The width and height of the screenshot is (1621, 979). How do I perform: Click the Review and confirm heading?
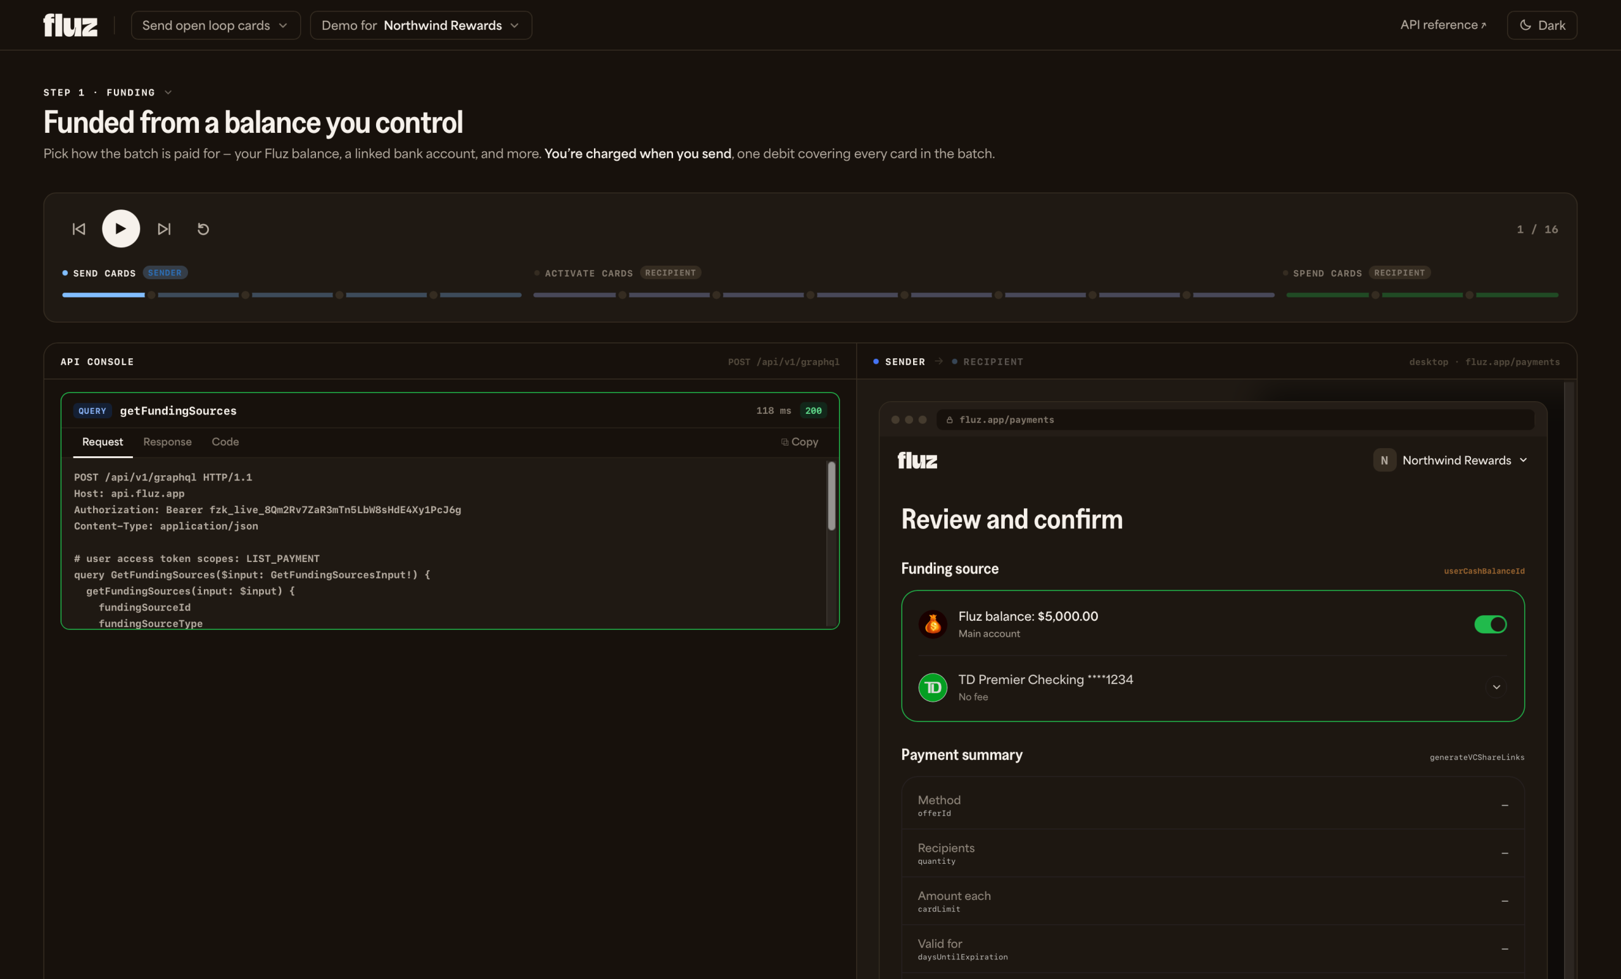(x=1012, y=520)
